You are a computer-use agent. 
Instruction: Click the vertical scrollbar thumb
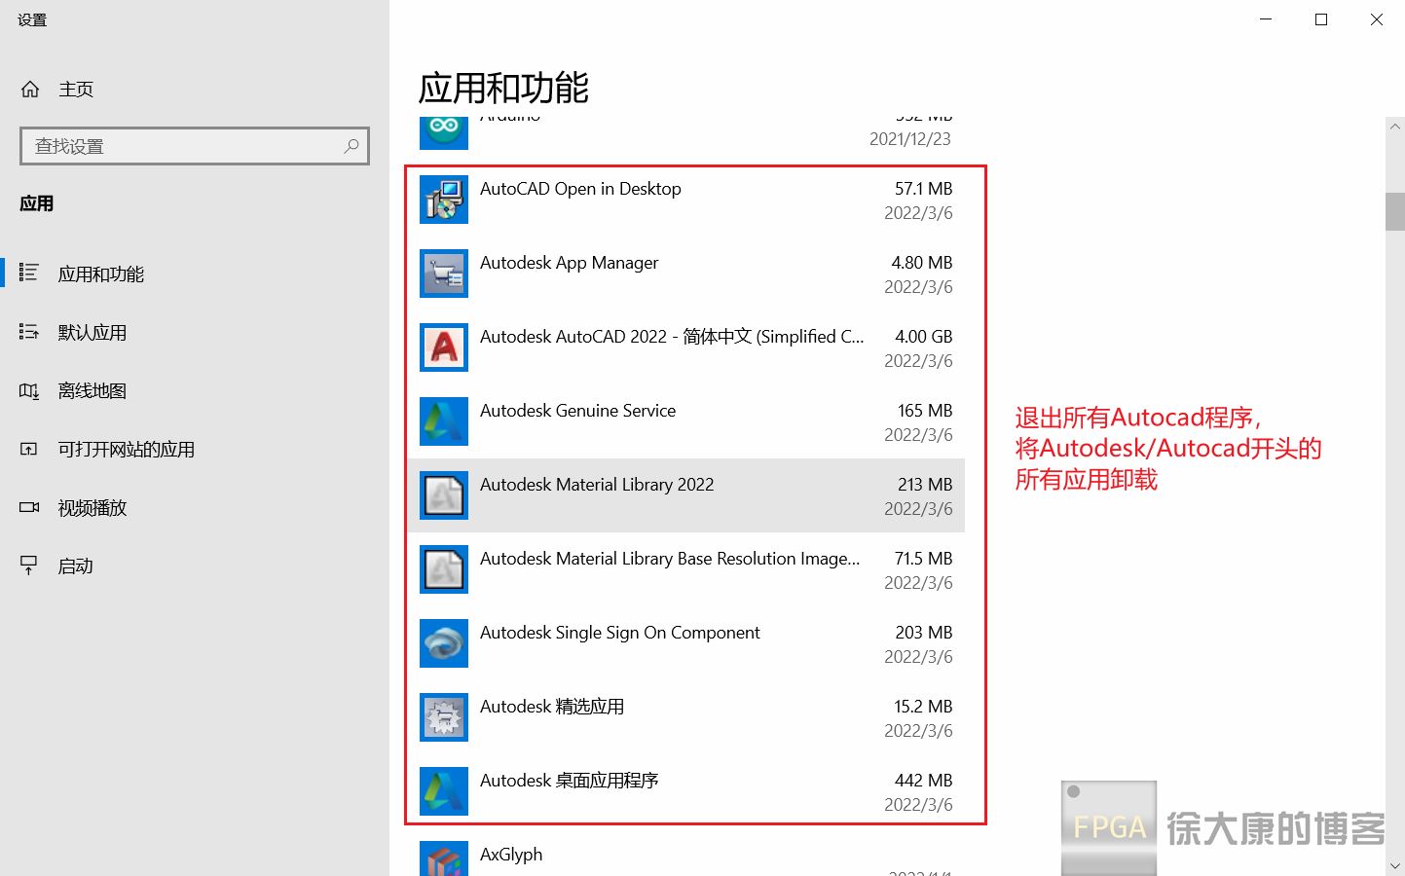1395,211
